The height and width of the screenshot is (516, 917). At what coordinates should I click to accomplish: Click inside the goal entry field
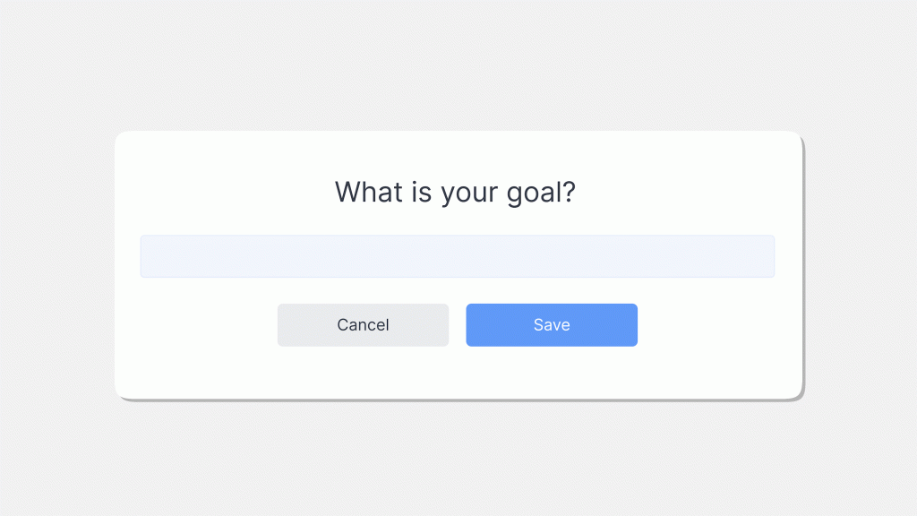[458, 256]
